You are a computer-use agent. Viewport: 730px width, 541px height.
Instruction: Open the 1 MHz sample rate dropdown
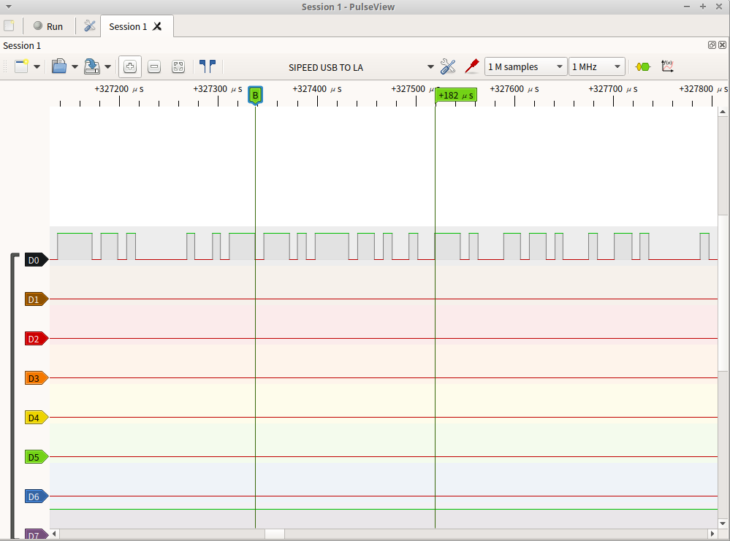597,66
